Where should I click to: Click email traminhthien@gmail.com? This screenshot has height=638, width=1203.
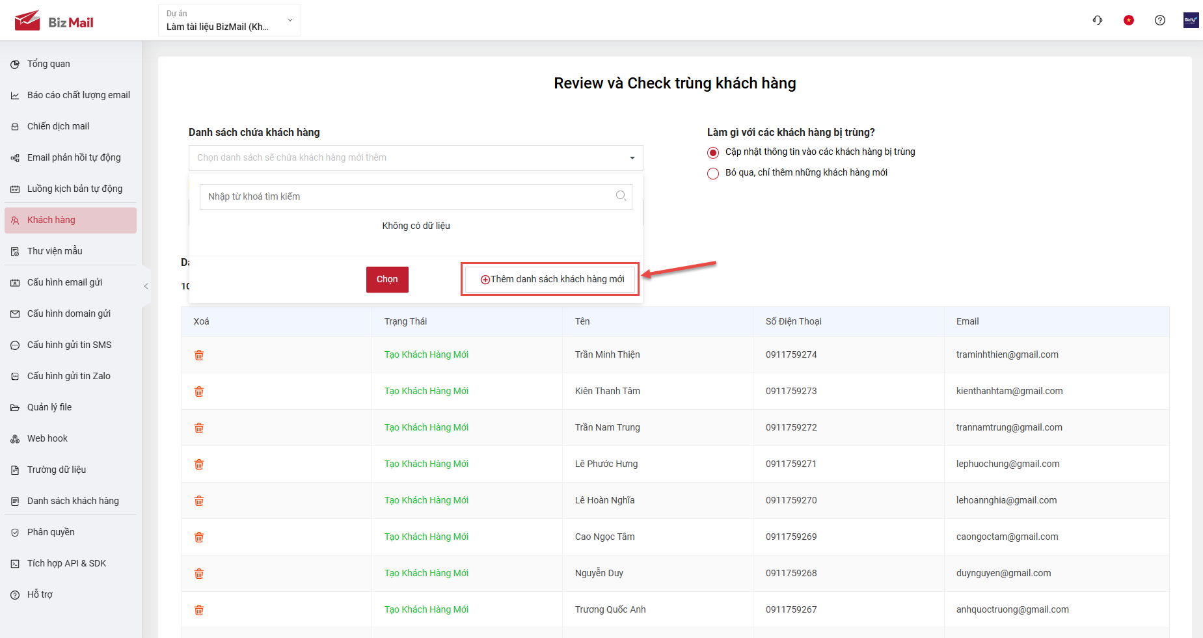[x=1007, y=354]
